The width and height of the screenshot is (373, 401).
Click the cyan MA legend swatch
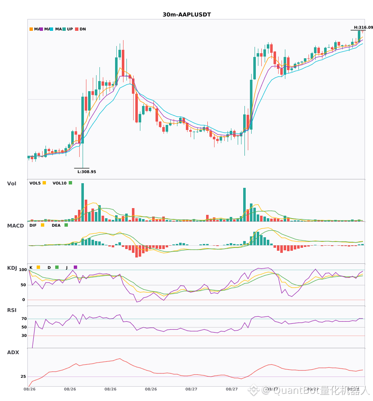tap(51, 29)
